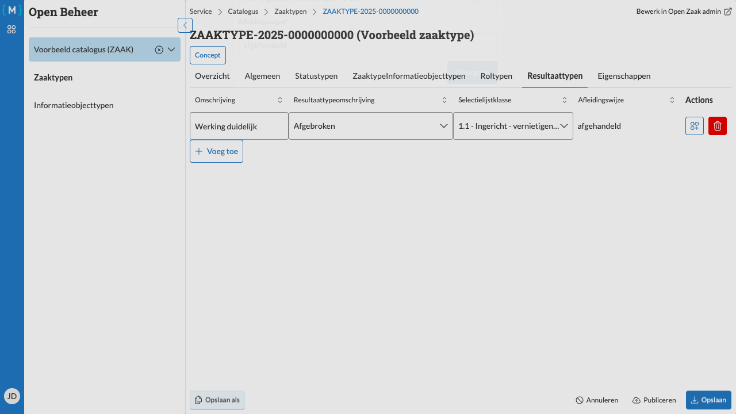Click the Concept status badge

(208, 55)
